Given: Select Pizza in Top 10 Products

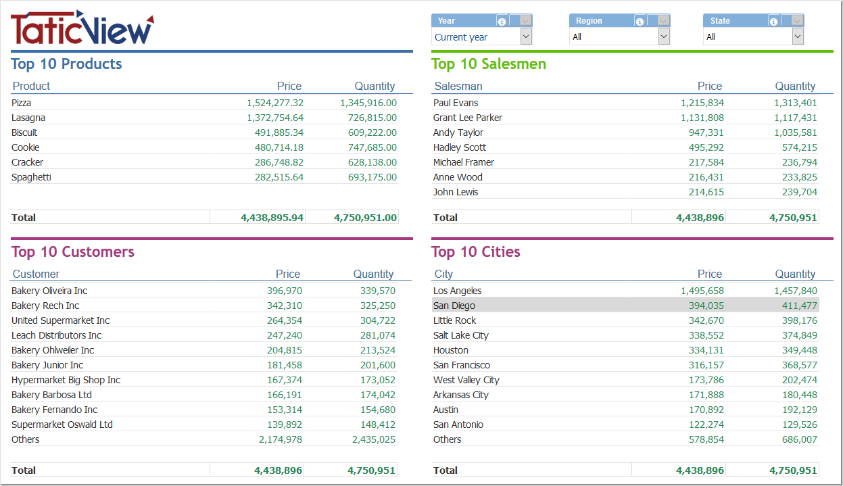Looking at the screenshot, I should tap(22, 103).
